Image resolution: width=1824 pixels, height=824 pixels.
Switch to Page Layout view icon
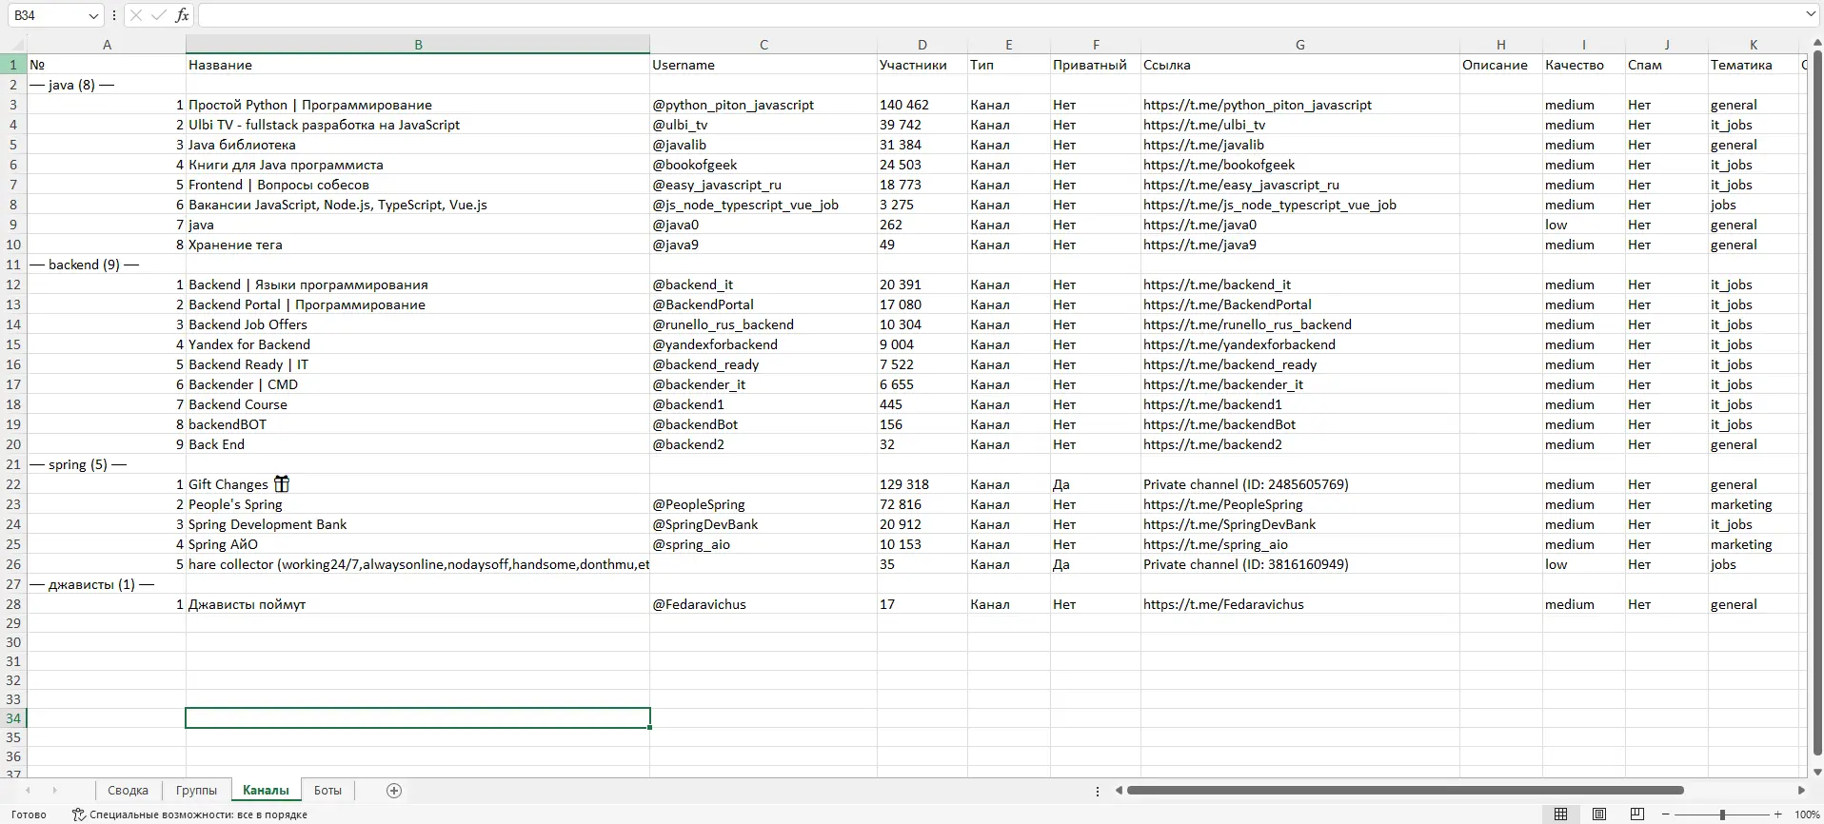click(1599, 814)
